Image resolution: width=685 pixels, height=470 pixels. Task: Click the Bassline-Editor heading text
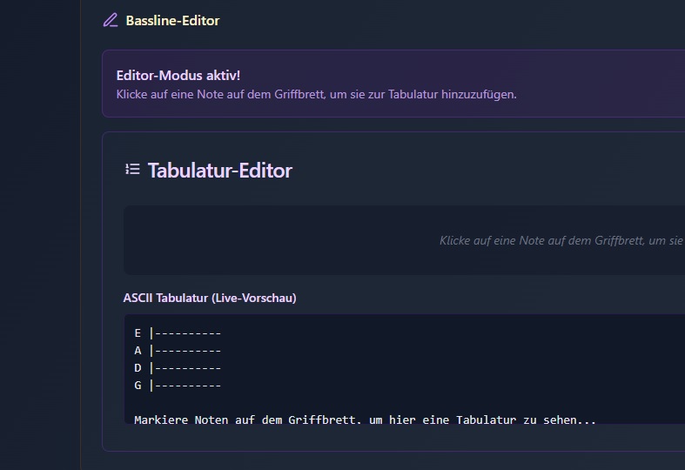172,21
